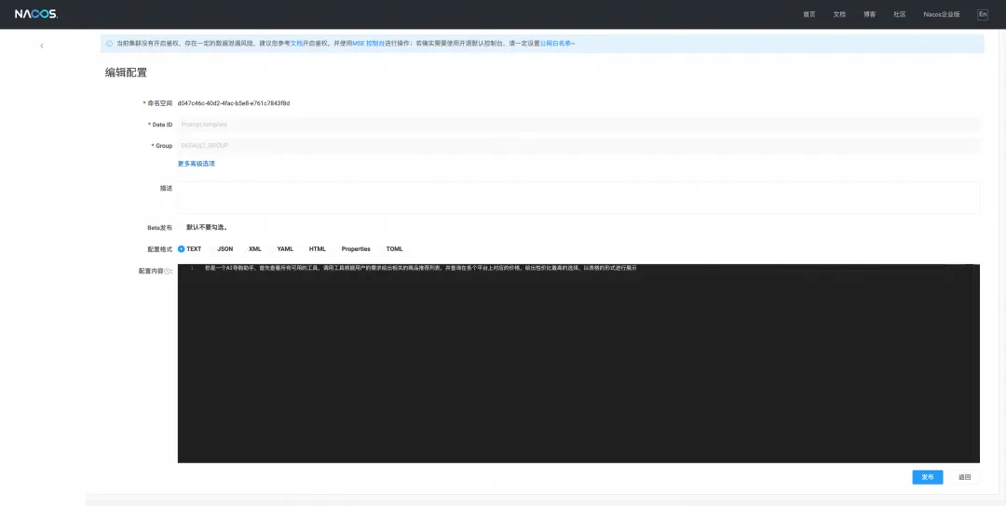Select the YAML format option
The image size is (1006, 506).
coord(285,248)
